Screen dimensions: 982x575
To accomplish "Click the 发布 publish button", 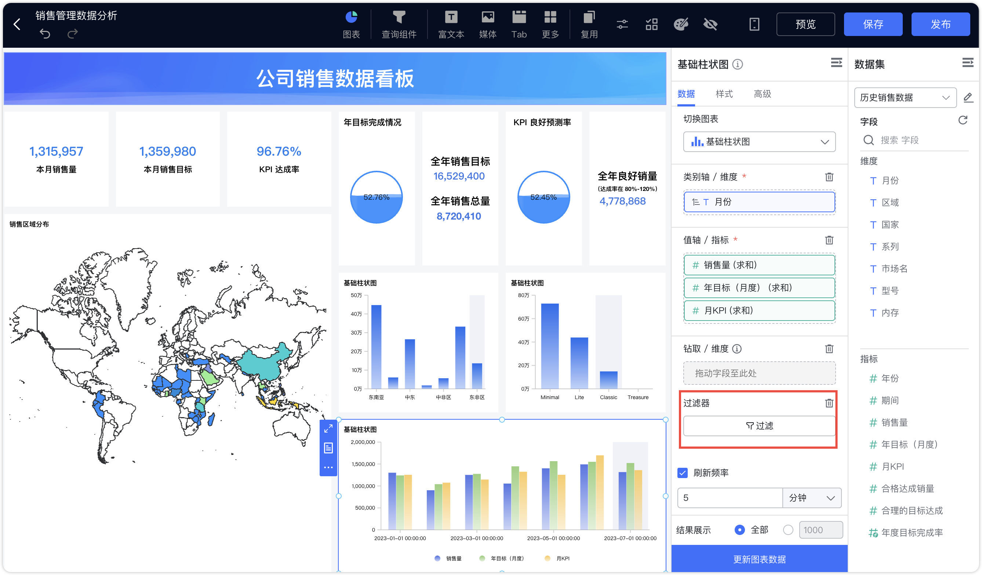I will coord(940,24).
